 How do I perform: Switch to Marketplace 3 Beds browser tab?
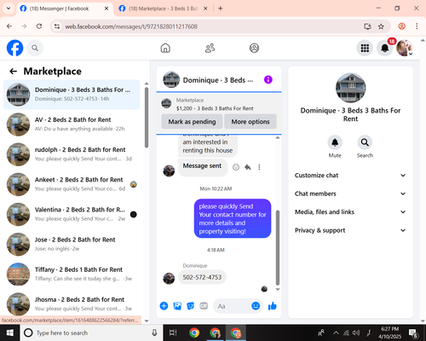pyautogui.click(x=164, y=9)
